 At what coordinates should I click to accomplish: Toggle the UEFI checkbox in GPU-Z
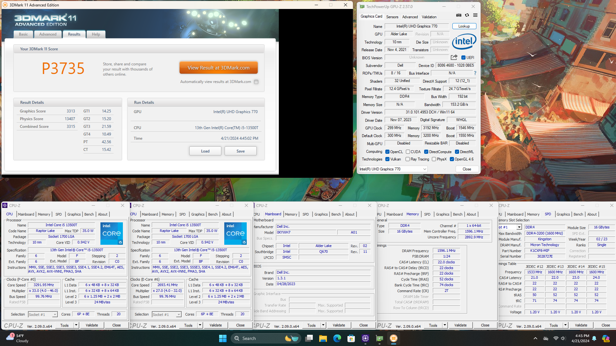[x=463, y=58]
